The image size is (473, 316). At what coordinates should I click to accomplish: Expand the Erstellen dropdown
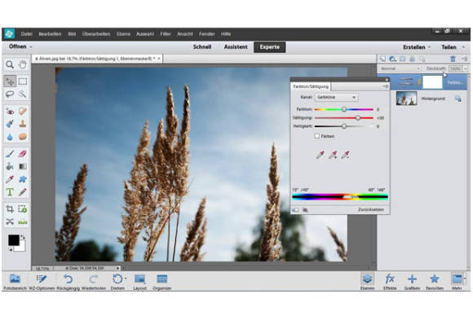[417, 47]
